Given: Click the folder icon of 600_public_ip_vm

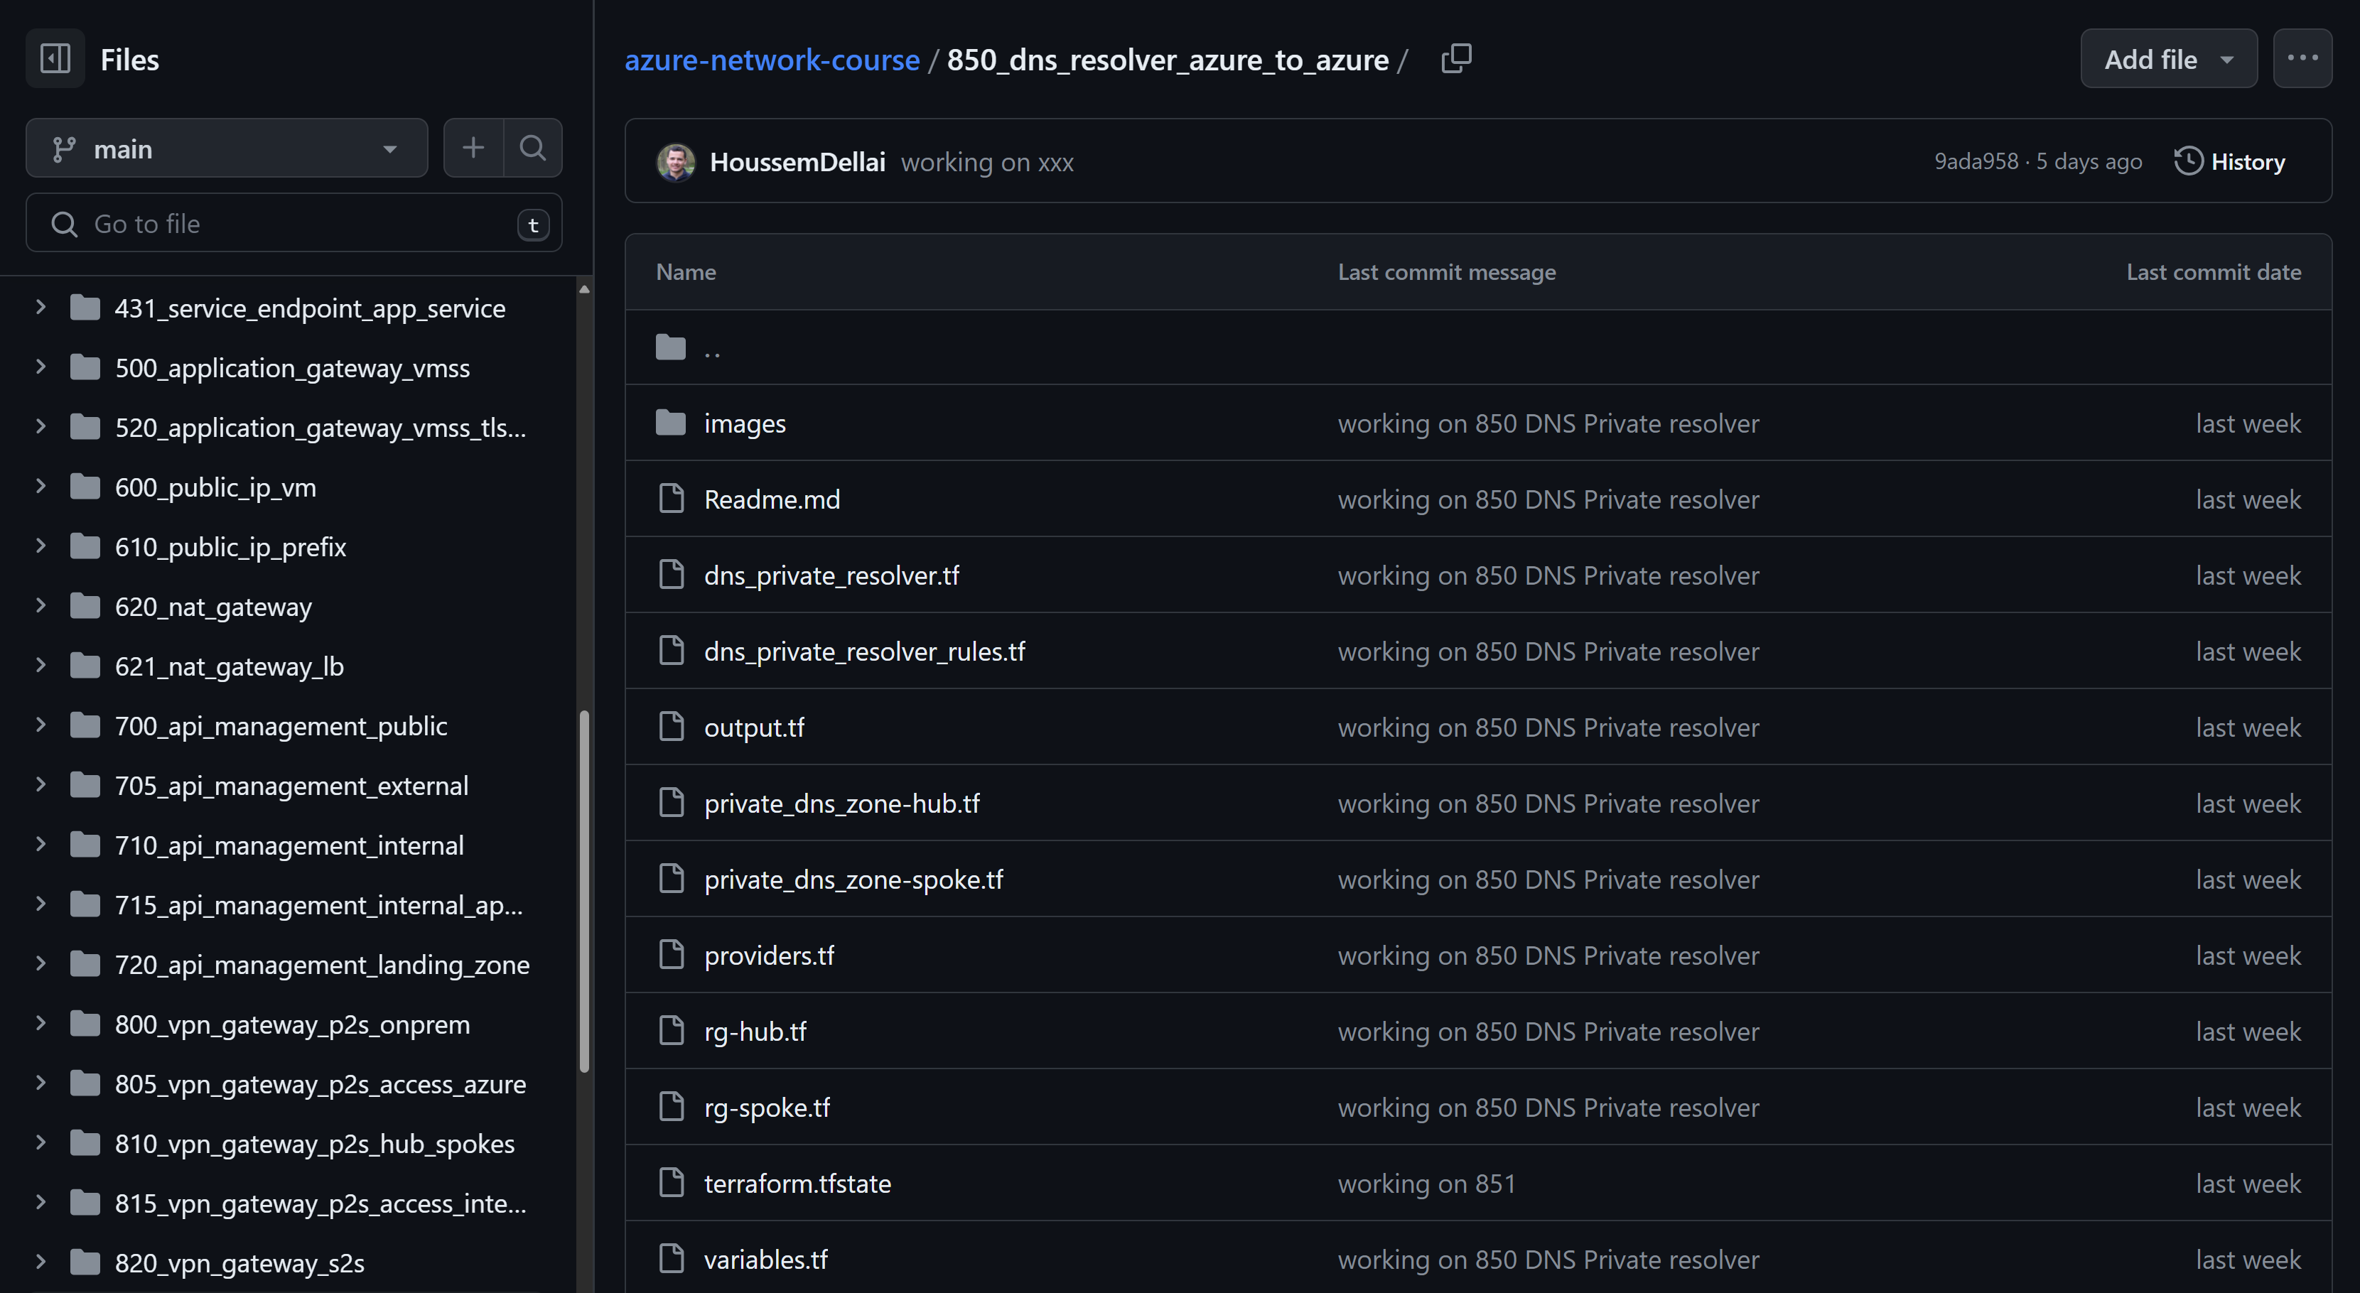Looking at the screenshot, I should point(85,486).
